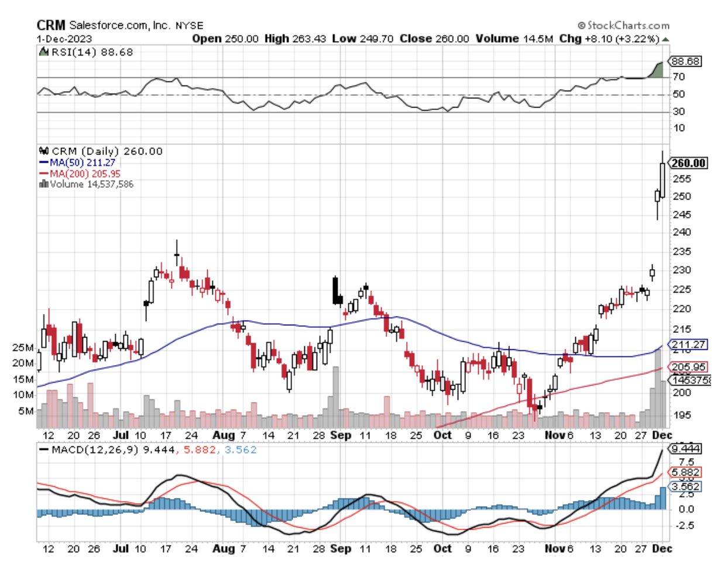Click the candlestick icon beside CRM (Daily)
This screenshot has width=714, height=571.
43,151
